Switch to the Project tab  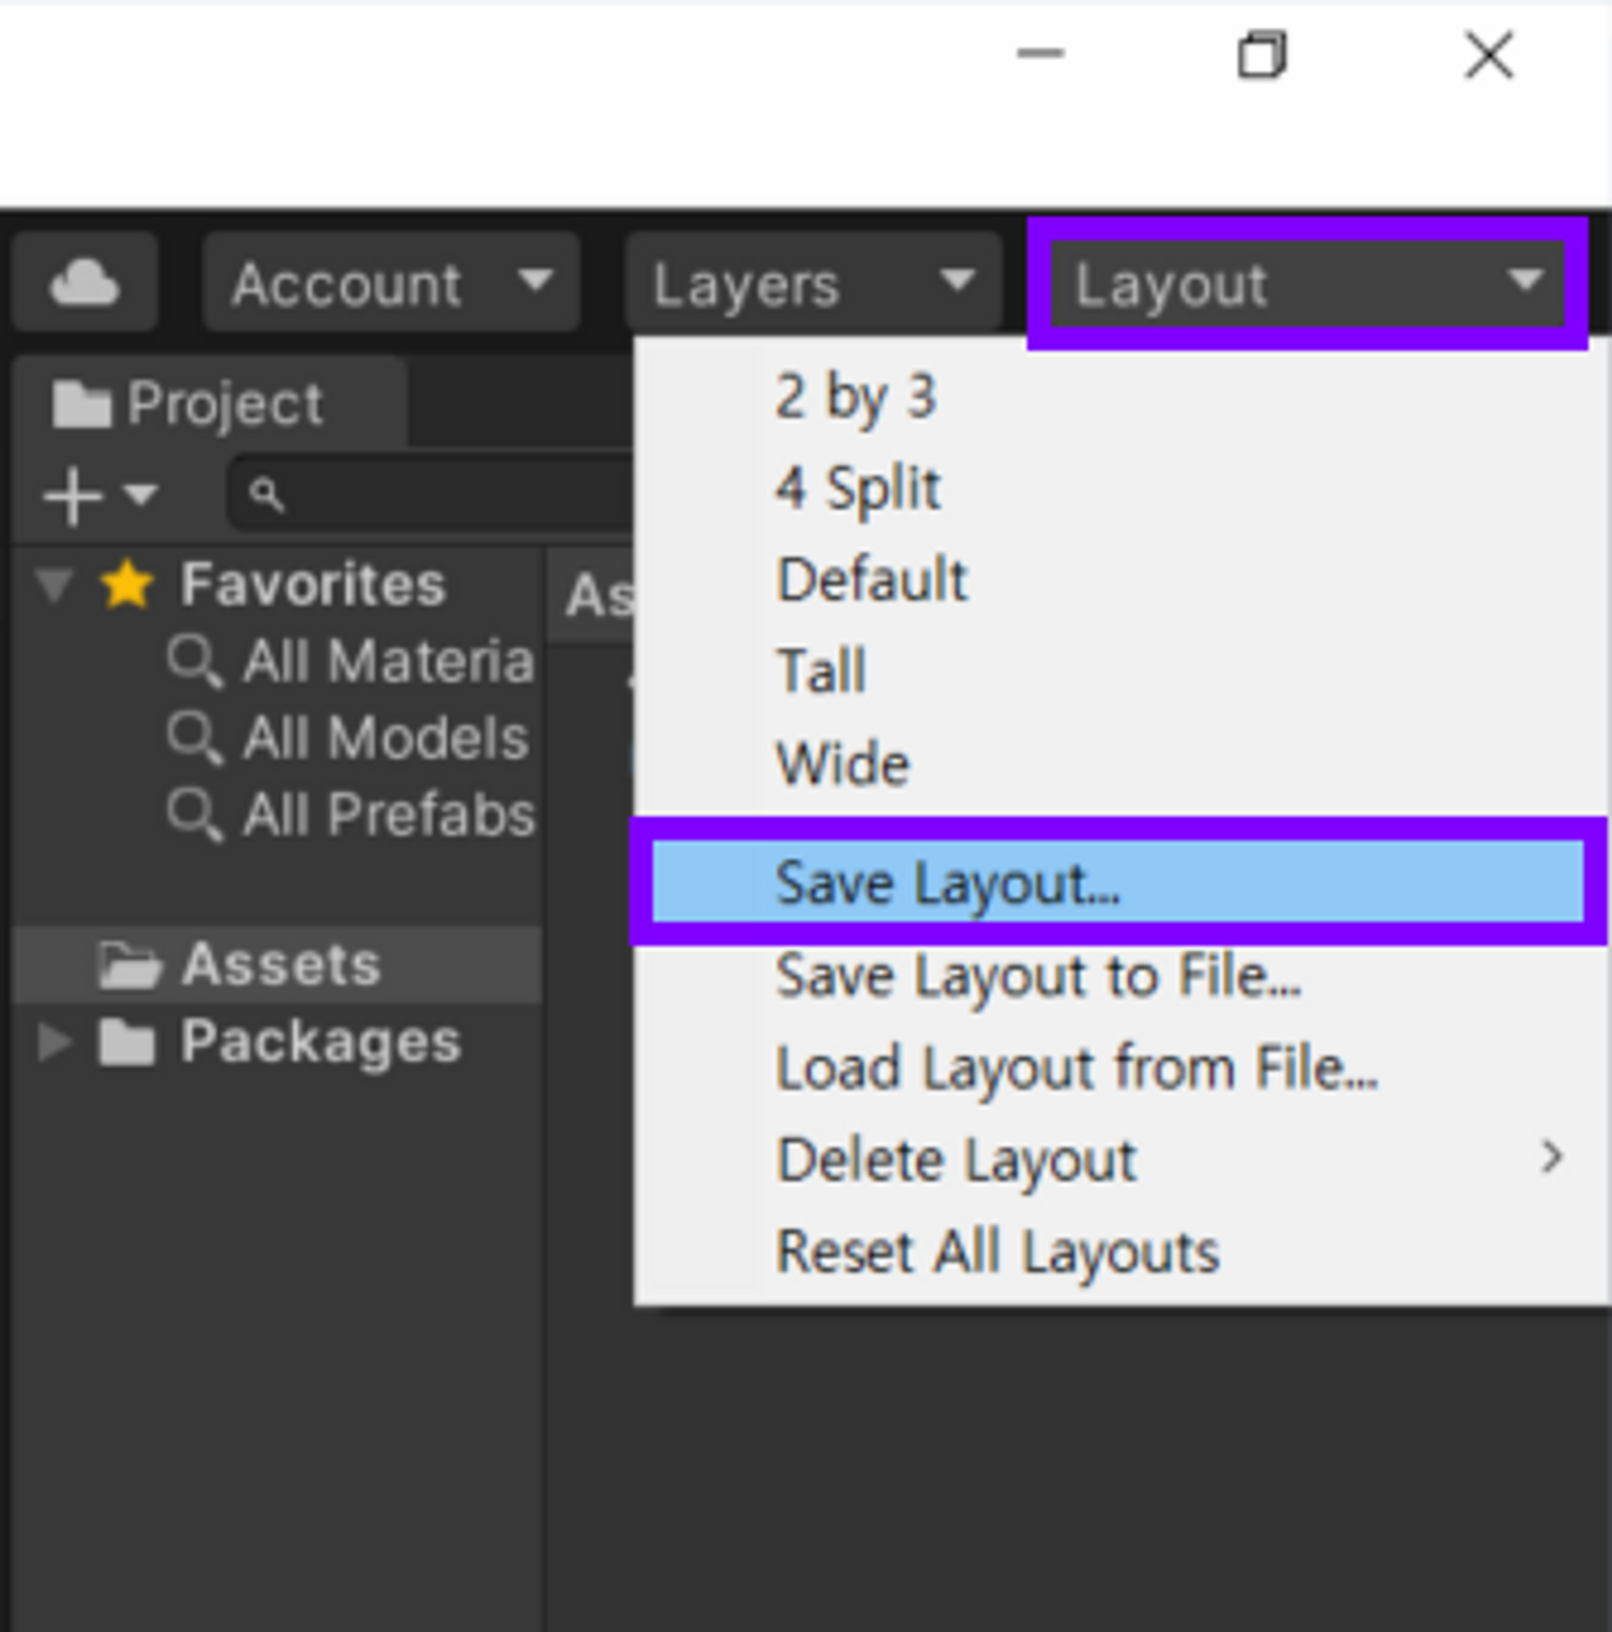pos(210,404)
